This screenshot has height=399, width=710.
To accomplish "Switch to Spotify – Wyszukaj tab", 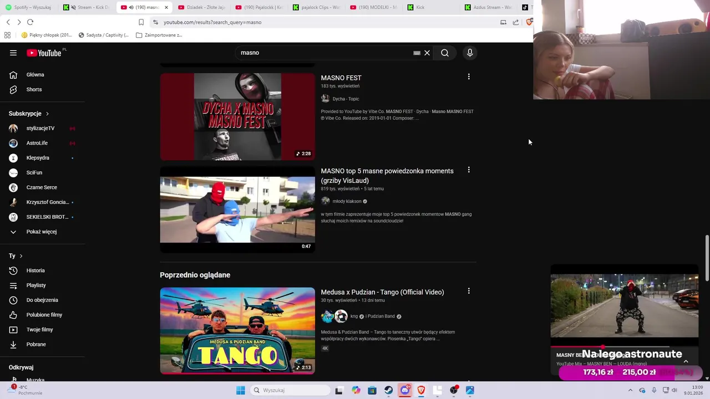I will coord(28,7).
